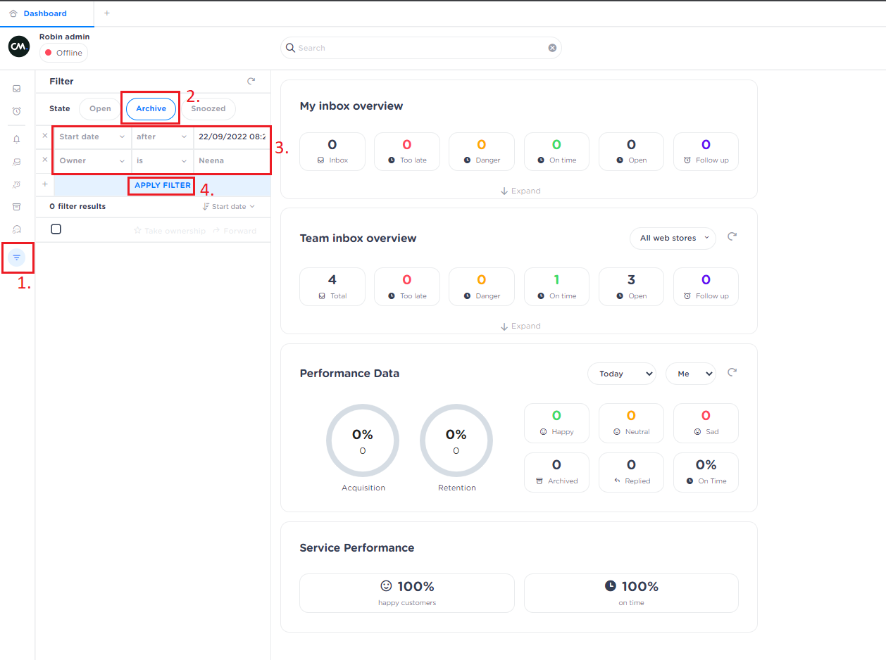This screenshot has height=660, width=886.
Task: Open the archive box sidebar icon
Action: [17, 207]
